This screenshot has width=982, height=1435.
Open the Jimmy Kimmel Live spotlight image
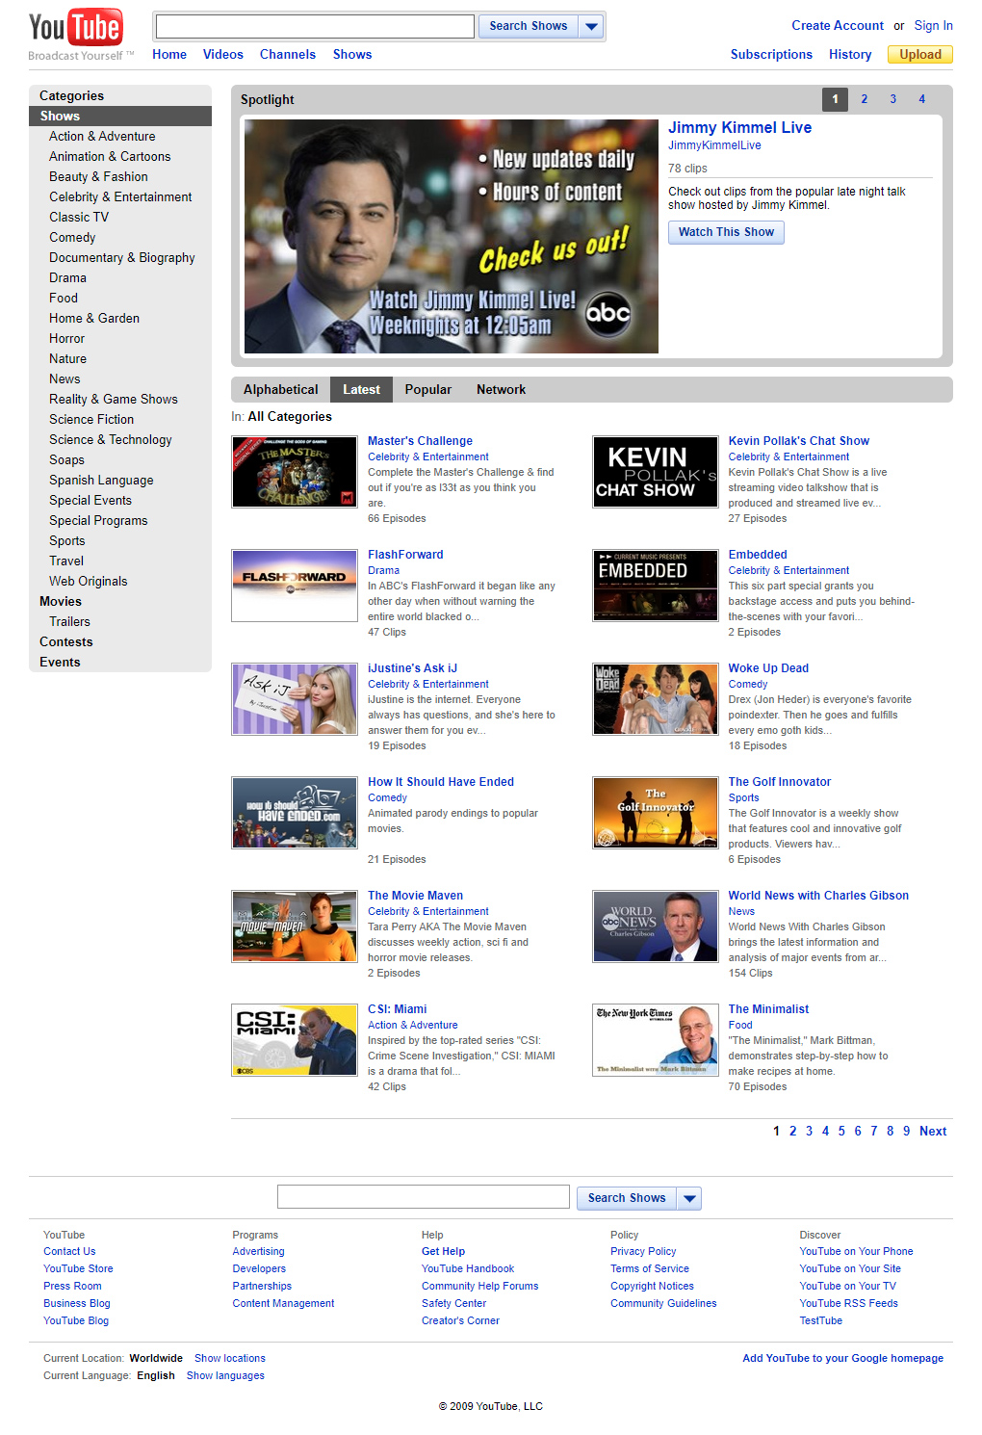click(452, 237)
